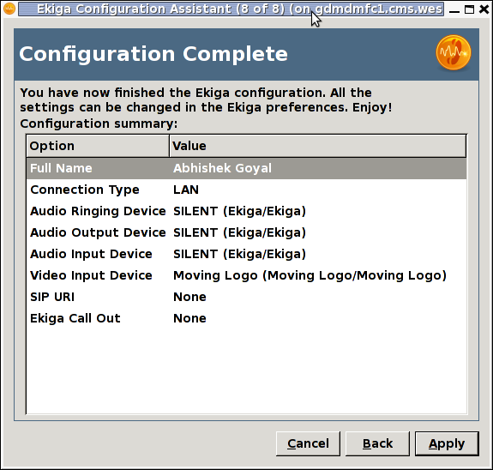This screenshot has width=493, height=470.
Task: Close the Ekiga Configuration Assistant window
Action: 484,9
